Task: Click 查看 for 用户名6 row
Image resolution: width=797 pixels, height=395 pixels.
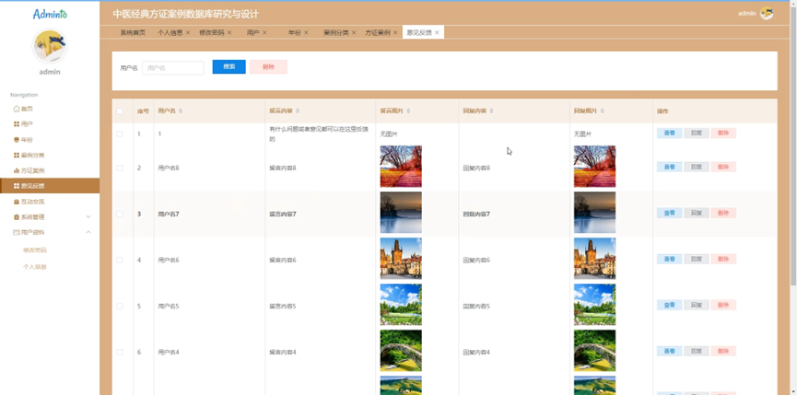Action: [670, 259]
